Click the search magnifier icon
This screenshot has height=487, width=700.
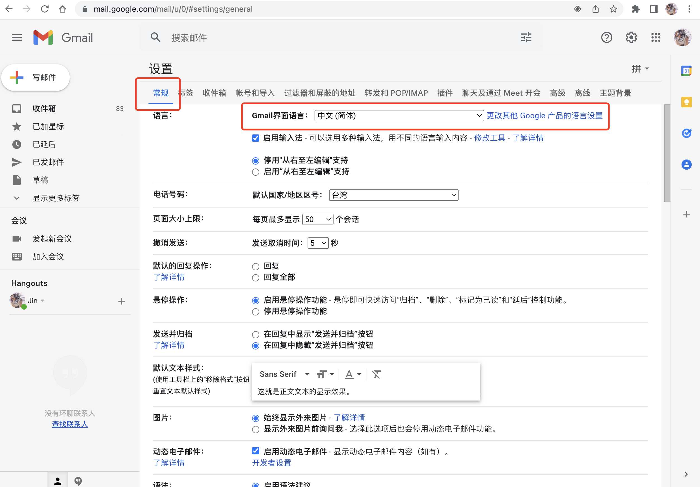pyautogui.click(x=155, y=37)
